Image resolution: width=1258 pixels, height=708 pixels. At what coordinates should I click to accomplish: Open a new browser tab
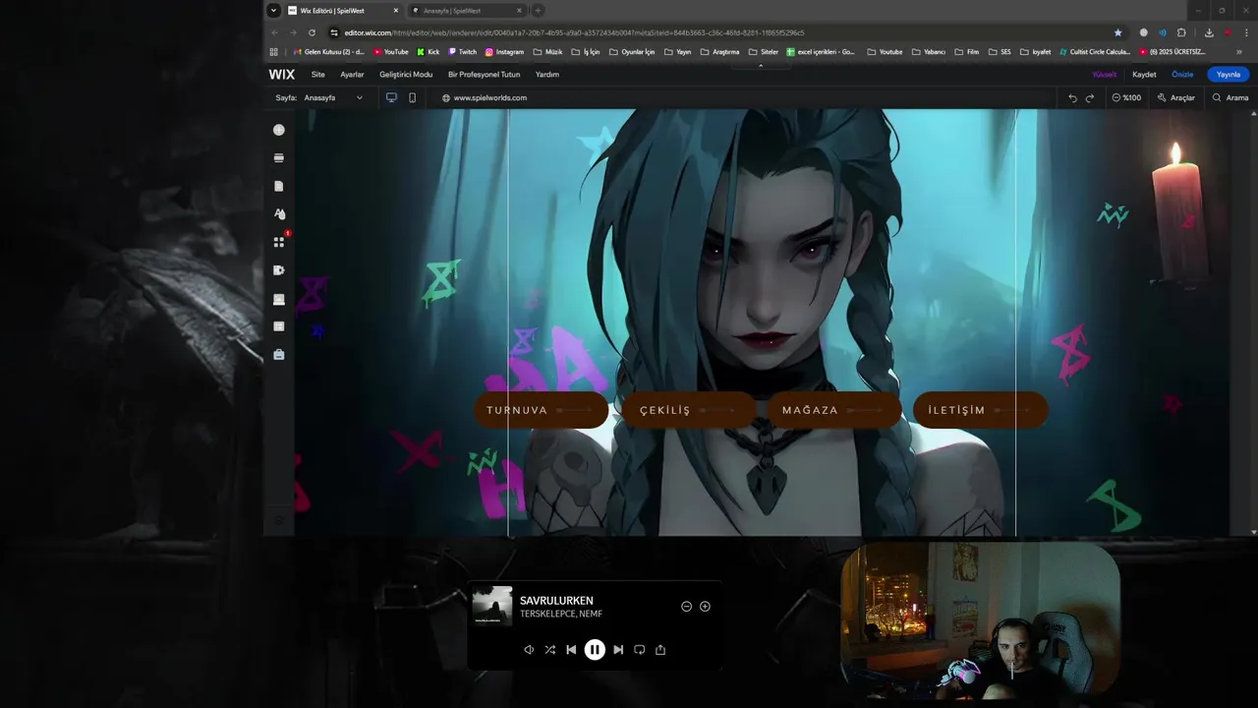tap(538, 11)
